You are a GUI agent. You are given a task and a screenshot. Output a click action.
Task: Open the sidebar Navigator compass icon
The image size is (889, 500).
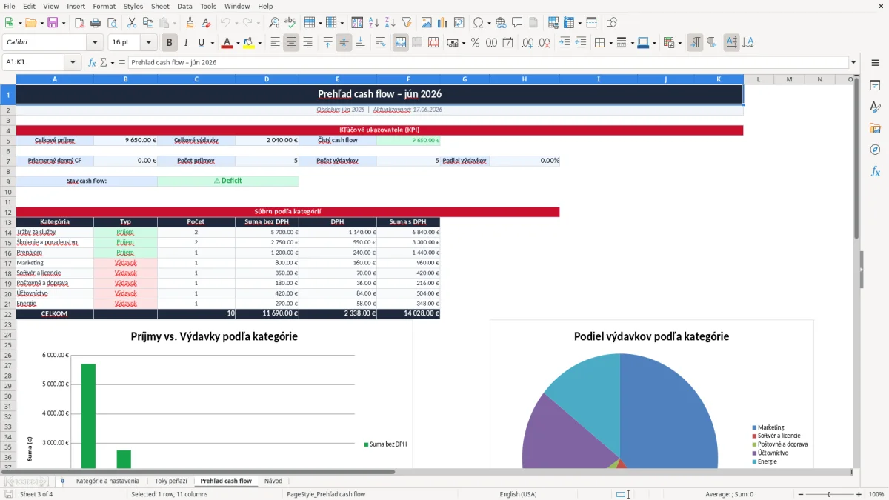(875, 150)
